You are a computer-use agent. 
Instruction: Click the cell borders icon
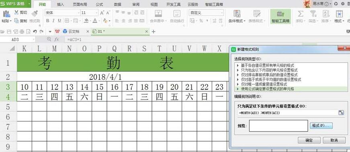(67, 21)
